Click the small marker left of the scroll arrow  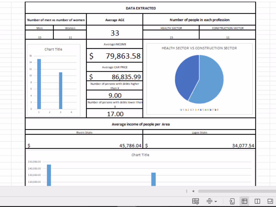[186, 191]
